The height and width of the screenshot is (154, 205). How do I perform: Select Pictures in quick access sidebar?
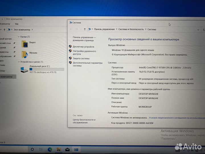tap(6, 56)
